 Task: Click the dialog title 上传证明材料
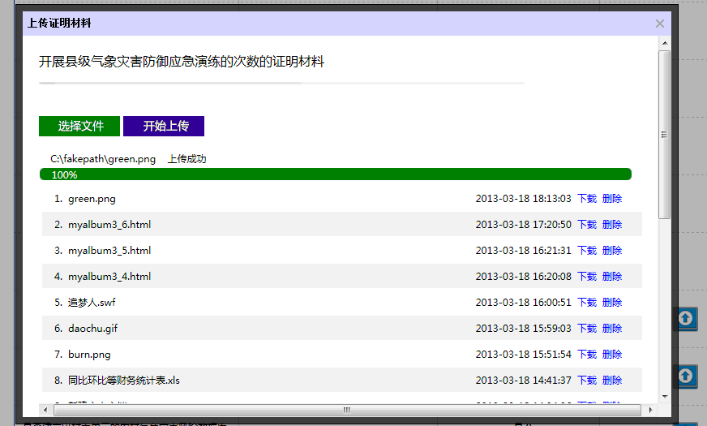point(59,23)
